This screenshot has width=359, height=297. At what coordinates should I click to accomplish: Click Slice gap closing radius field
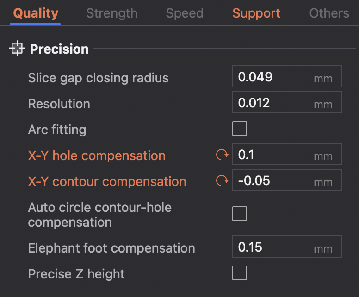[273, 77]
